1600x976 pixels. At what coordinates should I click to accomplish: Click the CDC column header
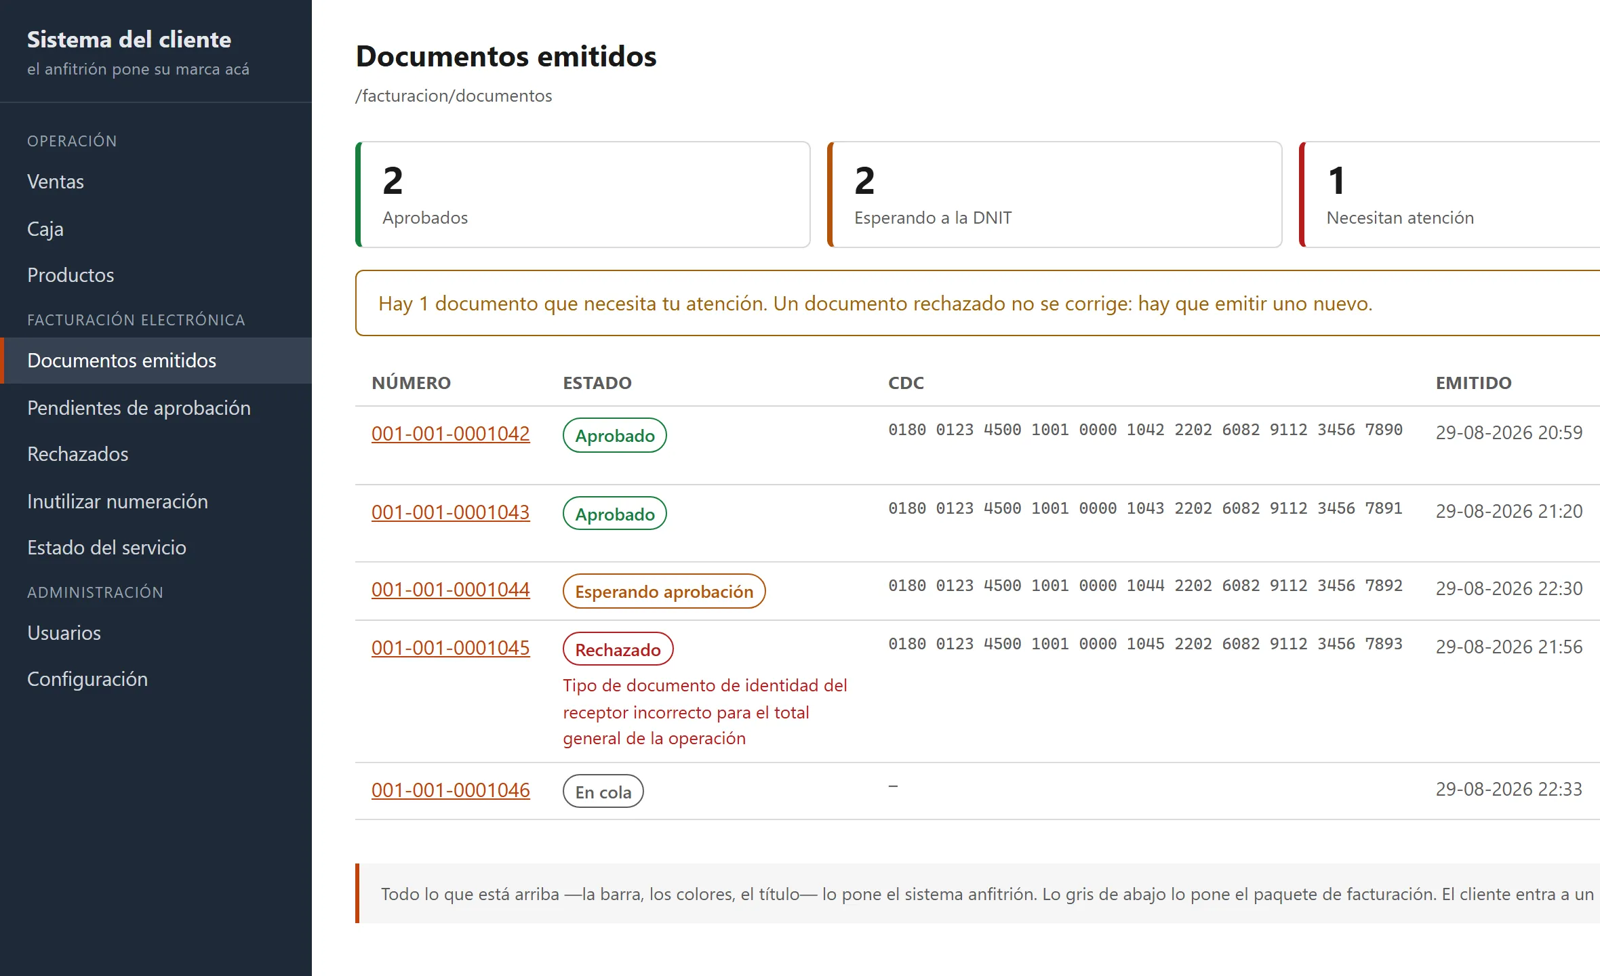[906, 383]
